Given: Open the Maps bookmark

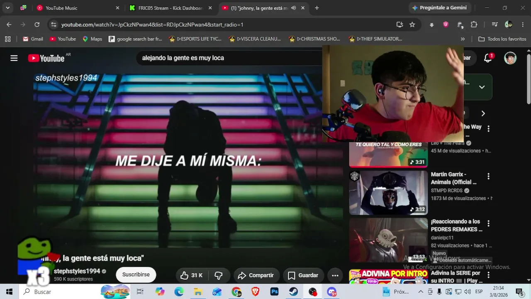Looking at the screenshot, I should tap(92, 39).
